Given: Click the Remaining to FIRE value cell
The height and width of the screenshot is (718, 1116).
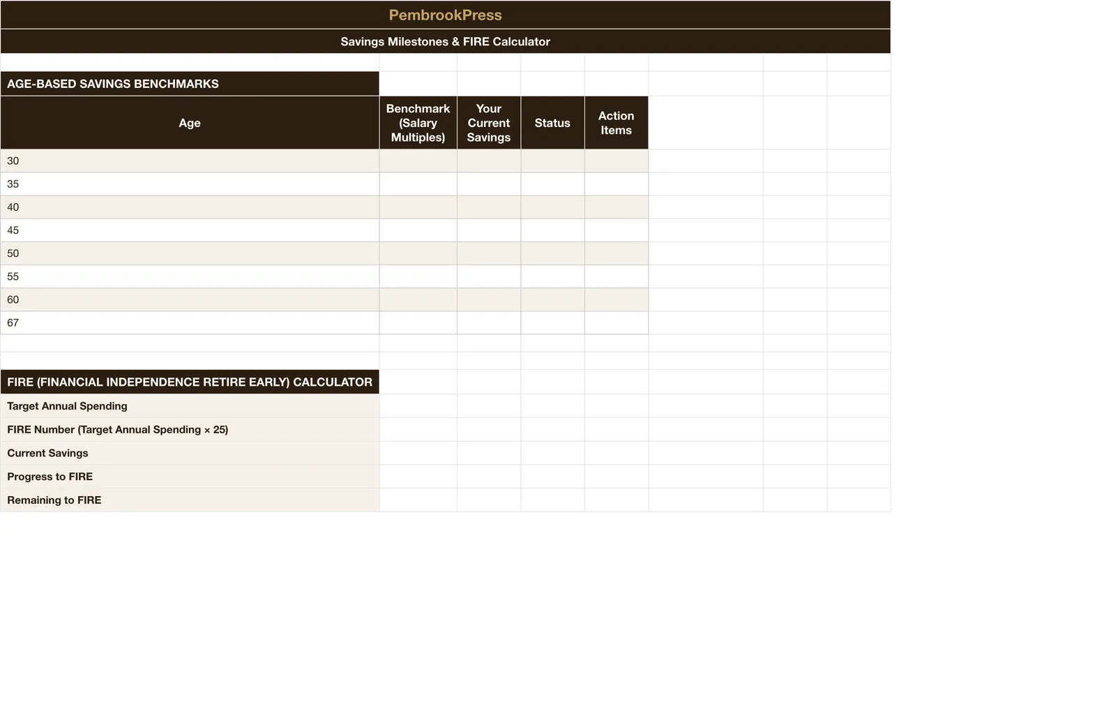Looking at the screenshot, I should pyautogui.click(x=418, y=500).
